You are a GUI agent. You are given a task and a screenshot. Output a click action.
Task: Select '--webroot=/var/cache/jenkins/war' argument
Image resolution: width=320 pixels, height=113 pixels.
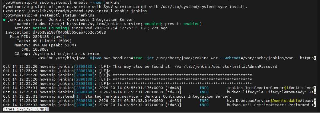pyautogui.click(x=257, y=58)
